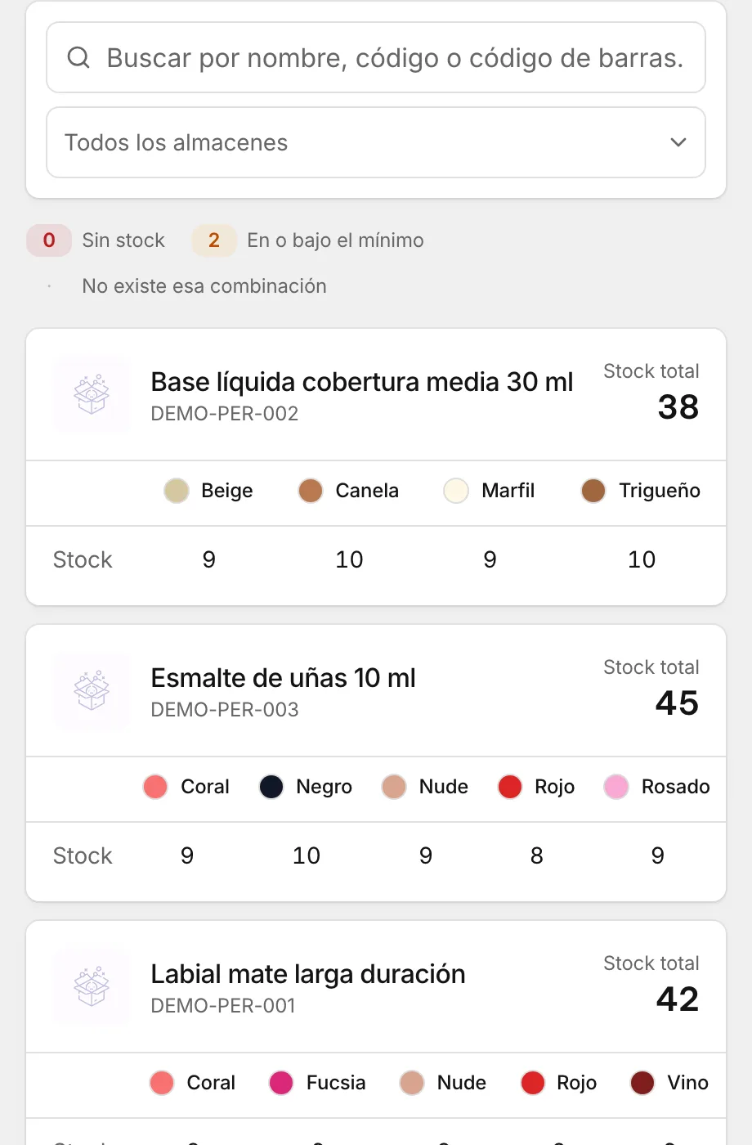
Task: Click Beige stock value 9
Action: click(x=209, y=559)
